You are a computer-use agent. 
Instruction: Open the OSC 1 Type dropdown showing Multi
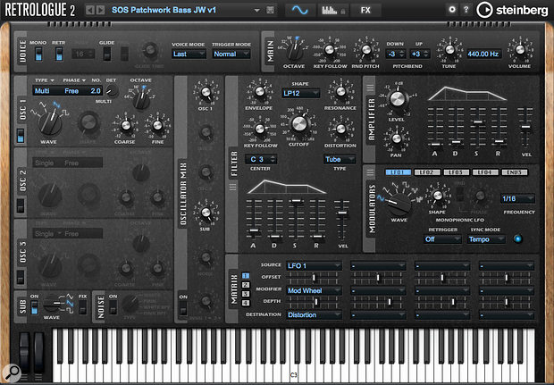click(44, 80)
